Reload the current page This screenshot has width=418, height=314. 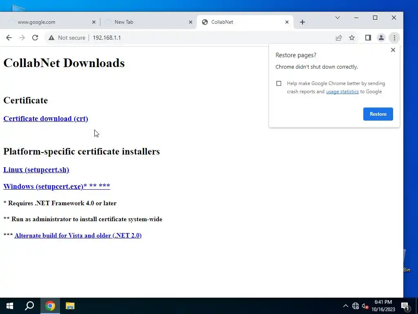[x=35, y=38]
